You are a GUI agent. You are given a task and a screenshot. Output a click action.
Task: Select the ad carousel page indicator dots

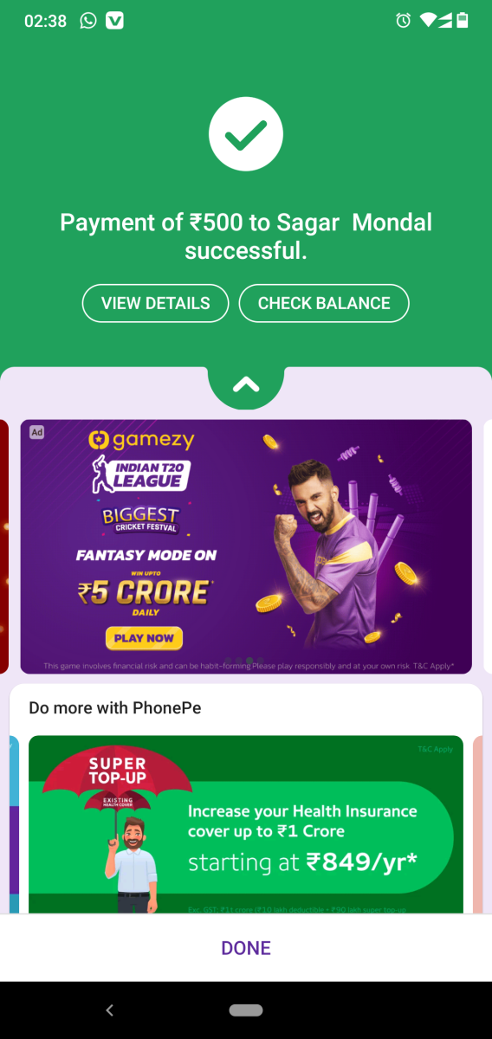click(x=246, y=661)
